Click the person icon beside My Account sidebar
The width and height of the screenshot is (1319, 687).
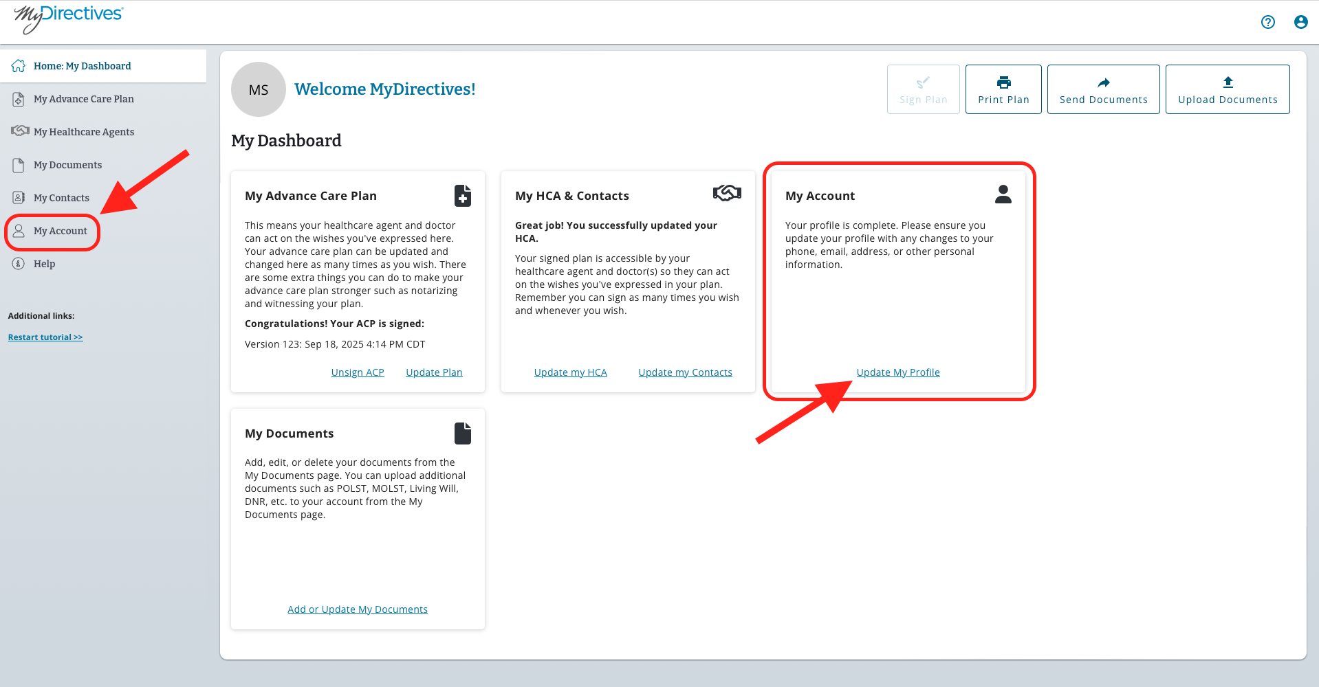[x=19, y=231]
